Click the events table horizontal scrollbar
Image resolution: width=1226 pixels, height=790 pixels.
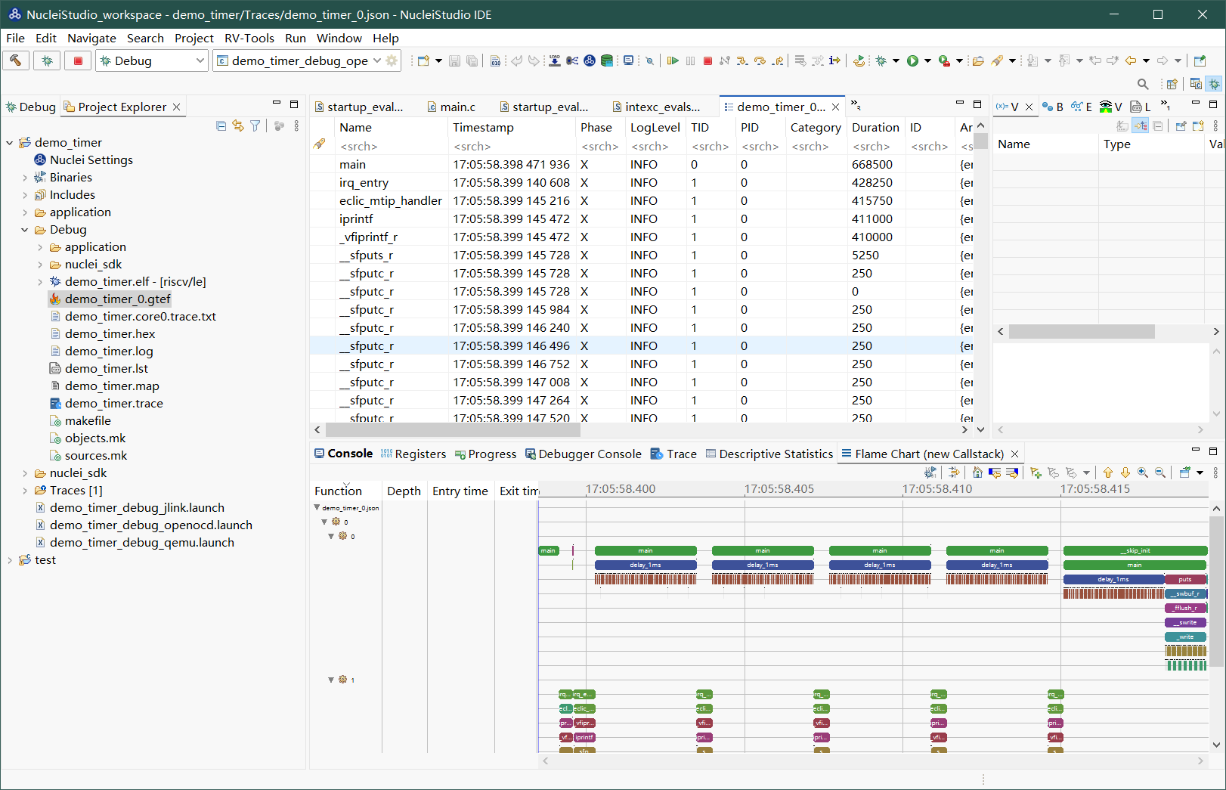click(x=452, y=429)
